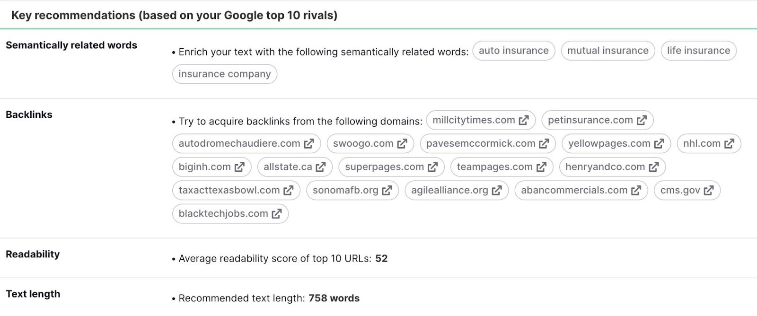Viewport: 757px width, 316px height.
Task: Visit the taxacttexasbowl.com backlink domain
Action: [236, 190]
